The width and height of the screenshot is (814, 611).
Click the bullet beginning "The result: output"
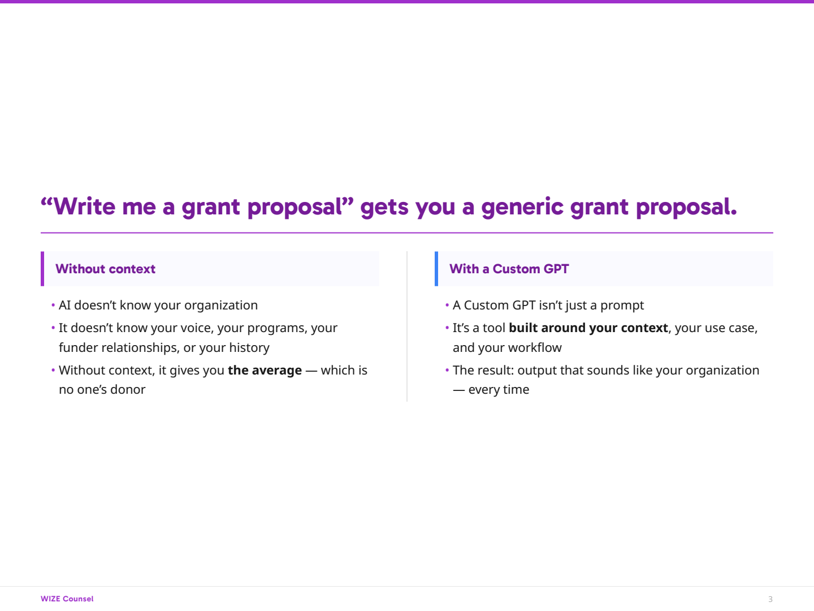[x=605, y=371]
